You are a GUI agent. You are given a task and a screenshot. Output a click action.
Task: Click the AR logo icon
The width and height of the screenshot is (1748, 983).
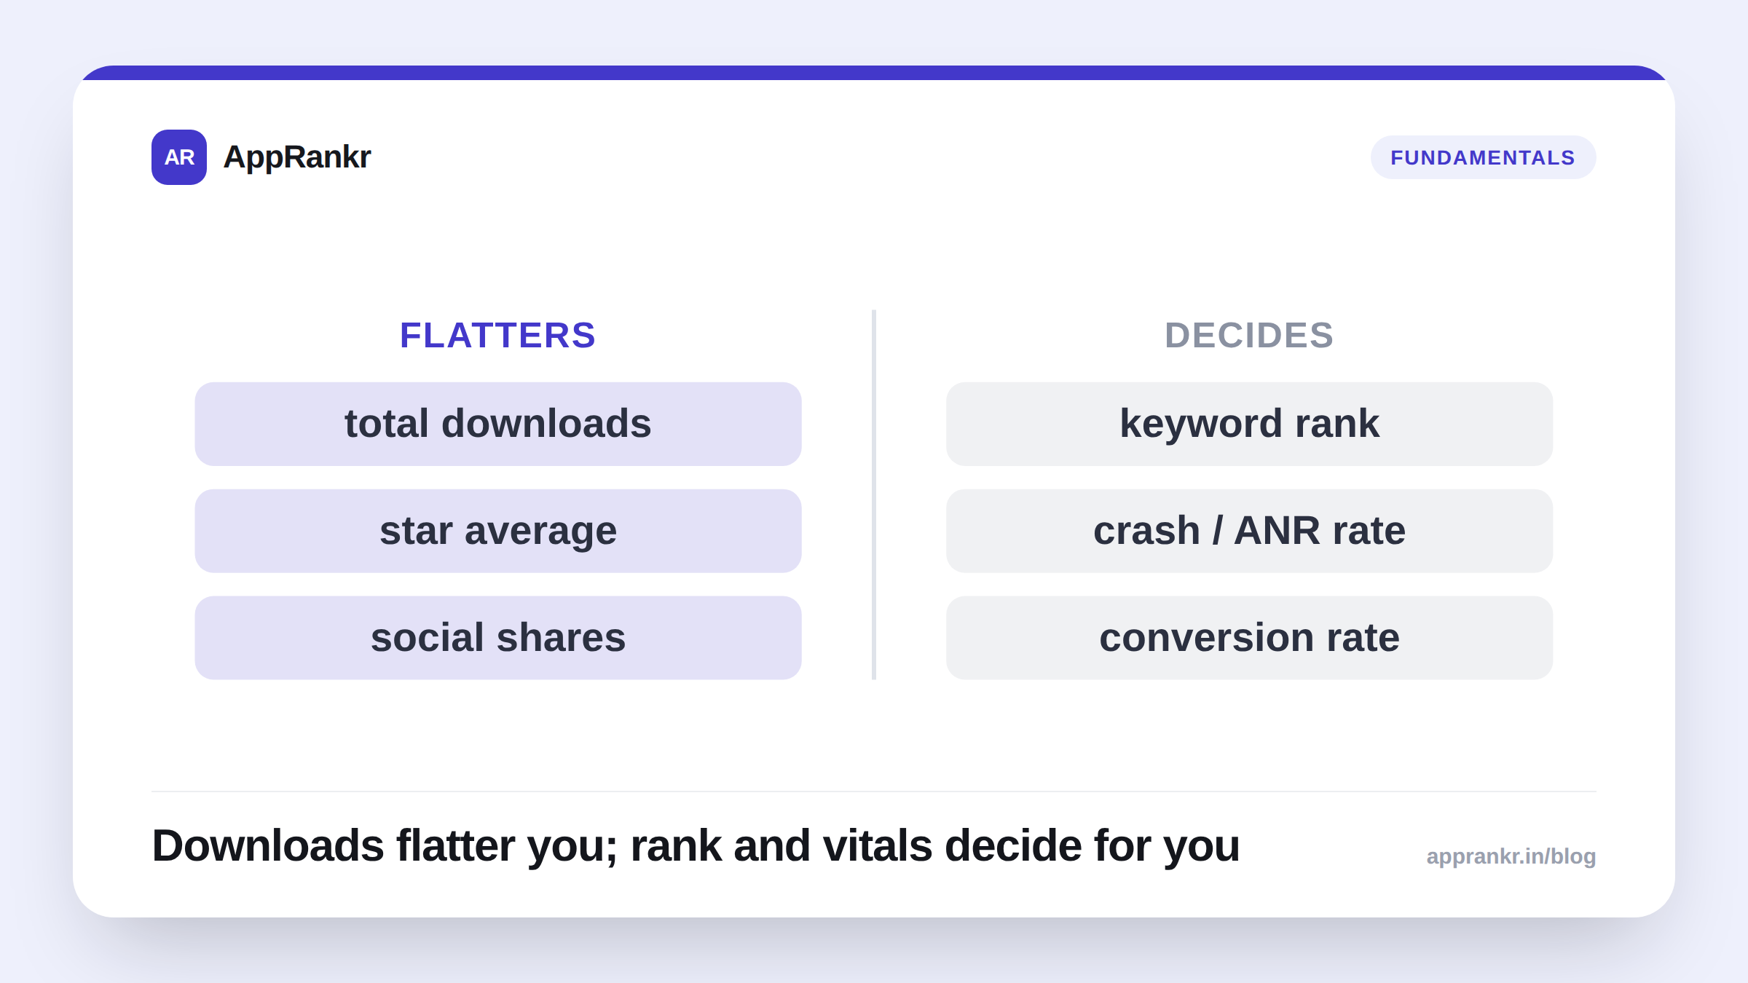click(179, 157)
